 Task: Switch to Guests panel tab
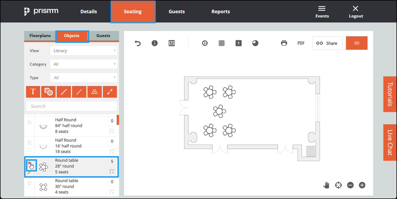click(103, 36)
